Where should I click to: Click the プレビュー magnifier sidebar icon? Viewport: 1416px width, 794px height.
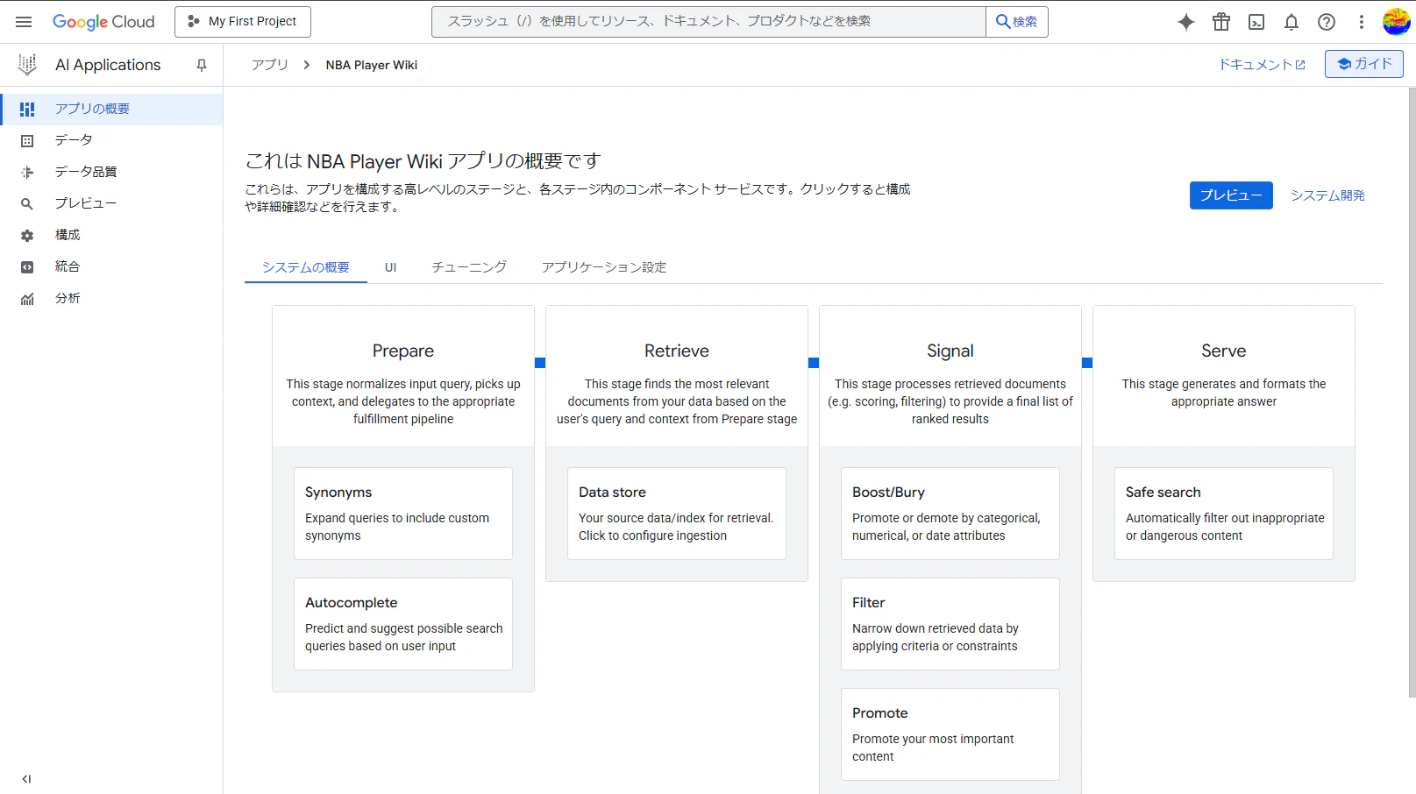pos(27,204)
